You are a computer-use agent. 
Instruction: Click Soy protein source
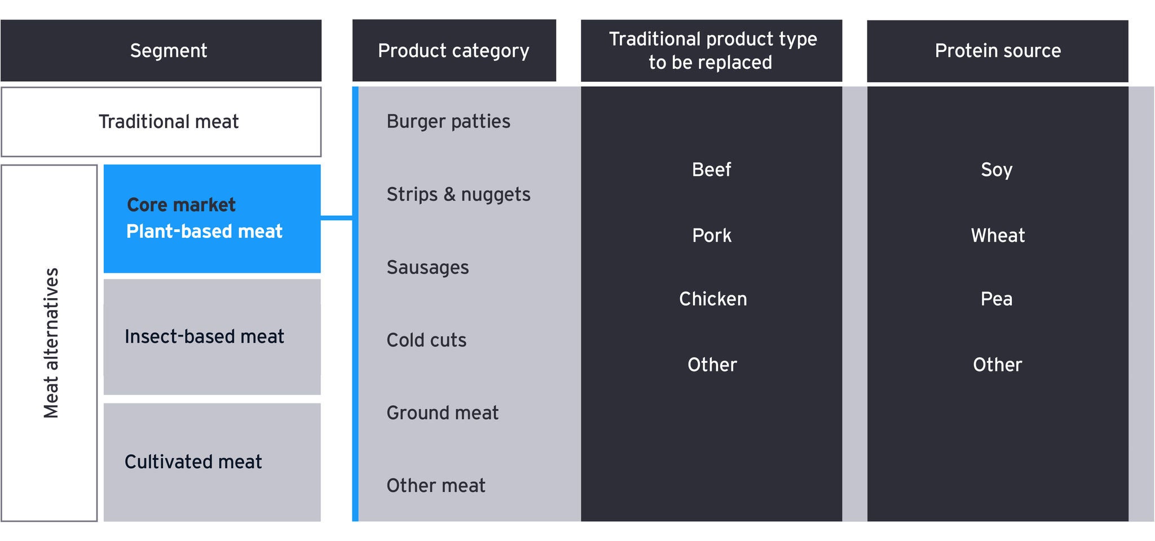997,170
